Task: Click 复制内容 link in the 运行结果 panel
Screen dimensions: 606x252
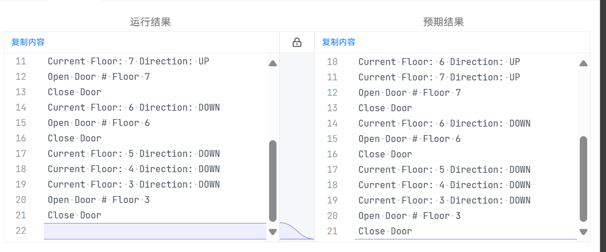Action: pos(28,42)
